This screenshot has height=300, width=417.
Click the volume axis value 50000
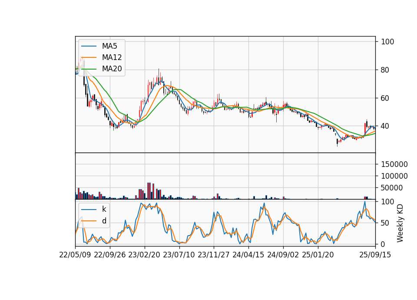[392, 188]
